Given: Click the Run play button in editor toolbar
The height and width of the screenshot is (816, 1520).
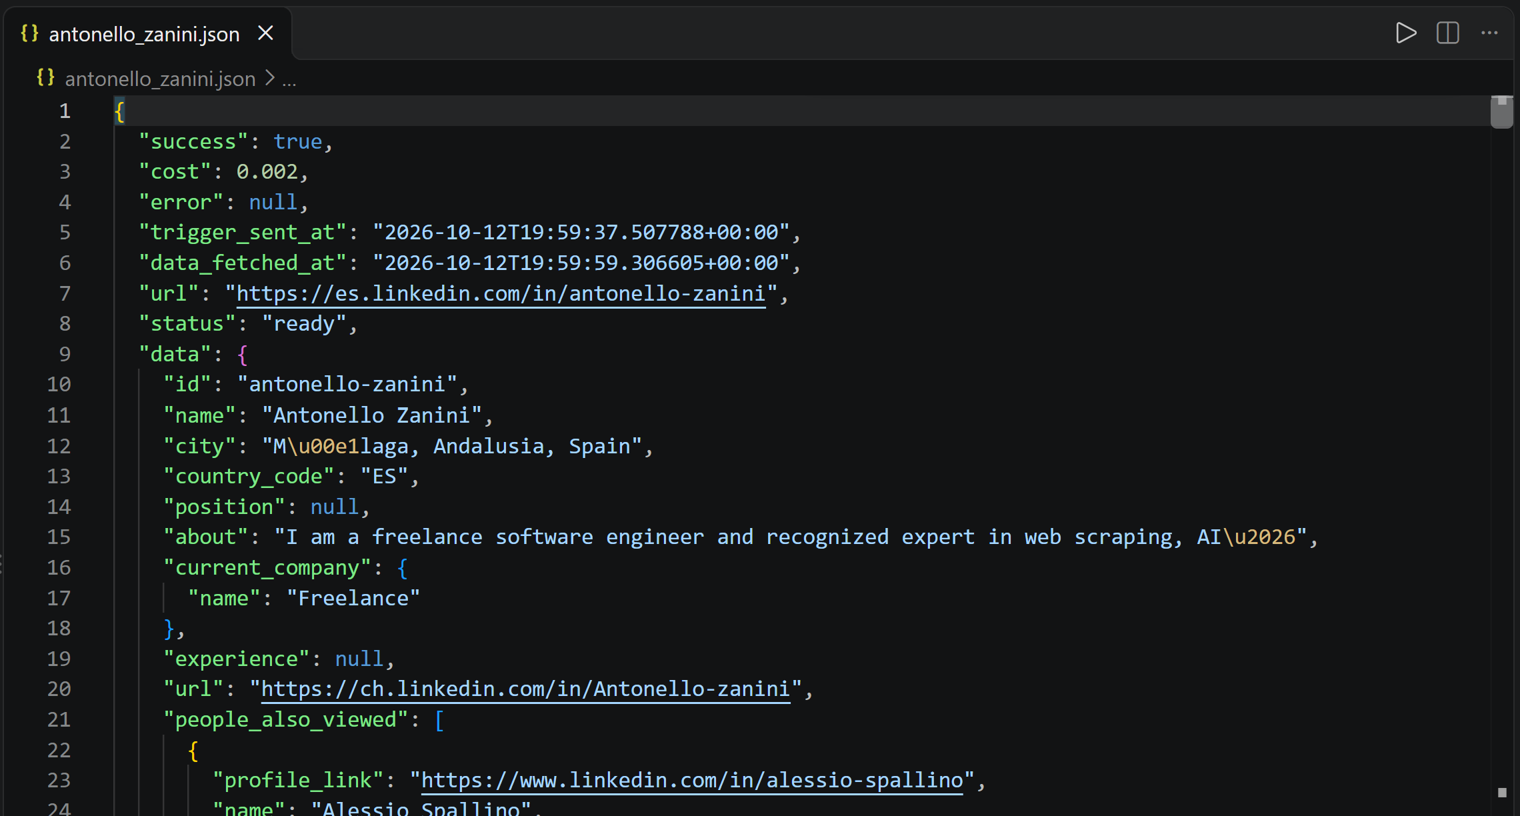Looking at the screenshot, I should 1405,33.
